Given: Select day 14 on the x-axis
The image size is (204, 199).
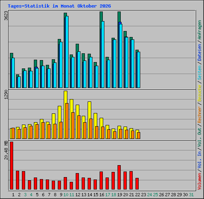Looking at the screenshot, I should click(x=90, y=195).
